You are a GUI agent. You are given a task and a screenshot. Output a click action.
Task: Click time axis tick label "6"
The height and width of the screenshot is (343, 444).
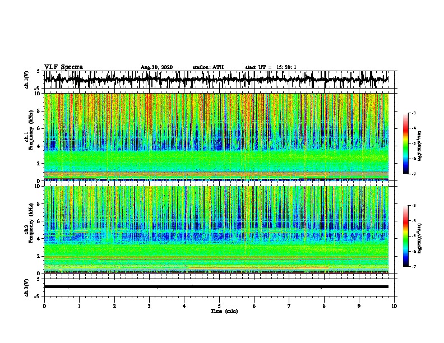[x=255, y=306]
